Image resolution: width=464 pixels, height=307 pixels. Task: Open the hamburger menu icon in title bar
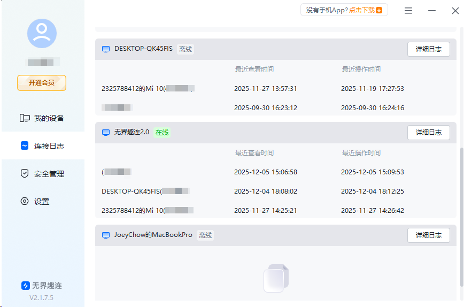coord(408,11)
